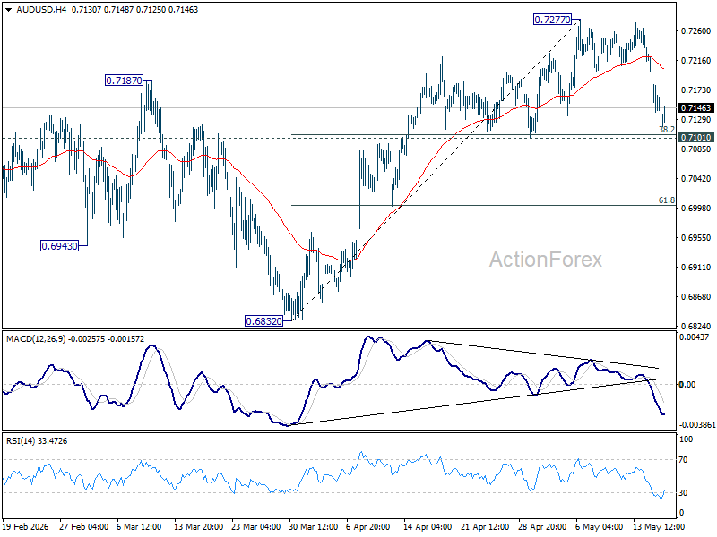
Task: Click the 6 May 04:00 time label
Action: click(x=599, y=526)
